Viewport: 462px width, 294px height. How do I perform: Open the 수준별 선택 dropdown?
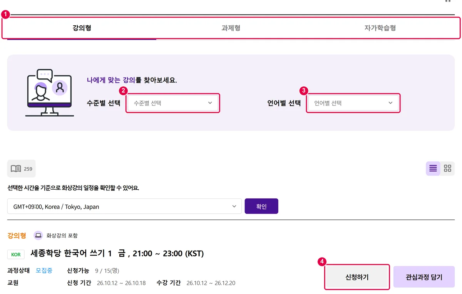click(x=173, y=103)
